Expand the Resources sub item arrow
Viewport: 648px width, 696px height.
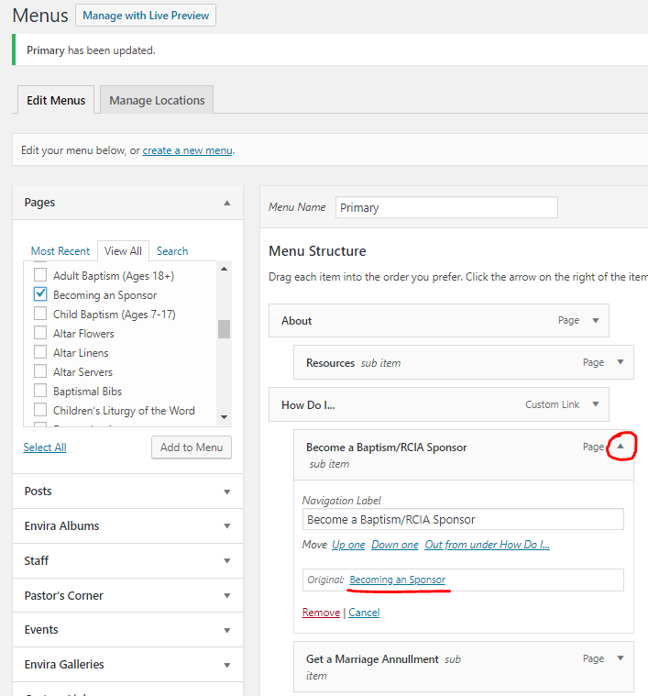[621, 363]
